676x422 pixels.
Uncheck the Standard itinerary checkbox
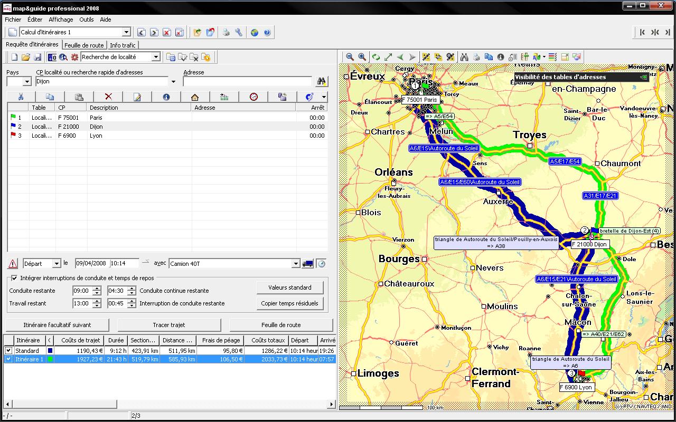click(8, 350)
